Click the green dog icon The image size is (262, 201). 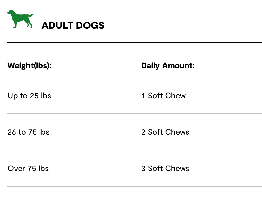coord(20,19)
